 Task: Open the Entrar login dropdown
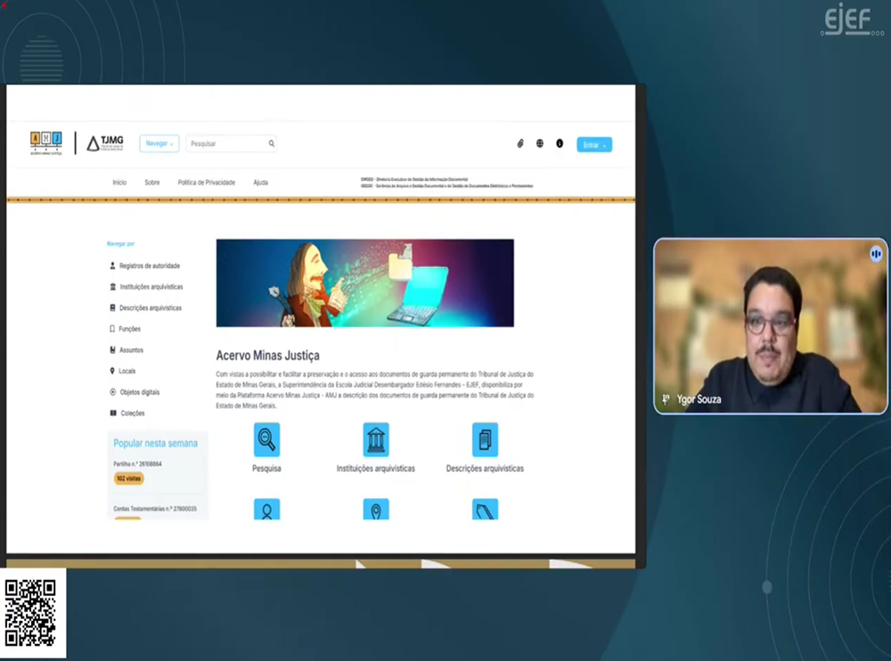(594, 145)
